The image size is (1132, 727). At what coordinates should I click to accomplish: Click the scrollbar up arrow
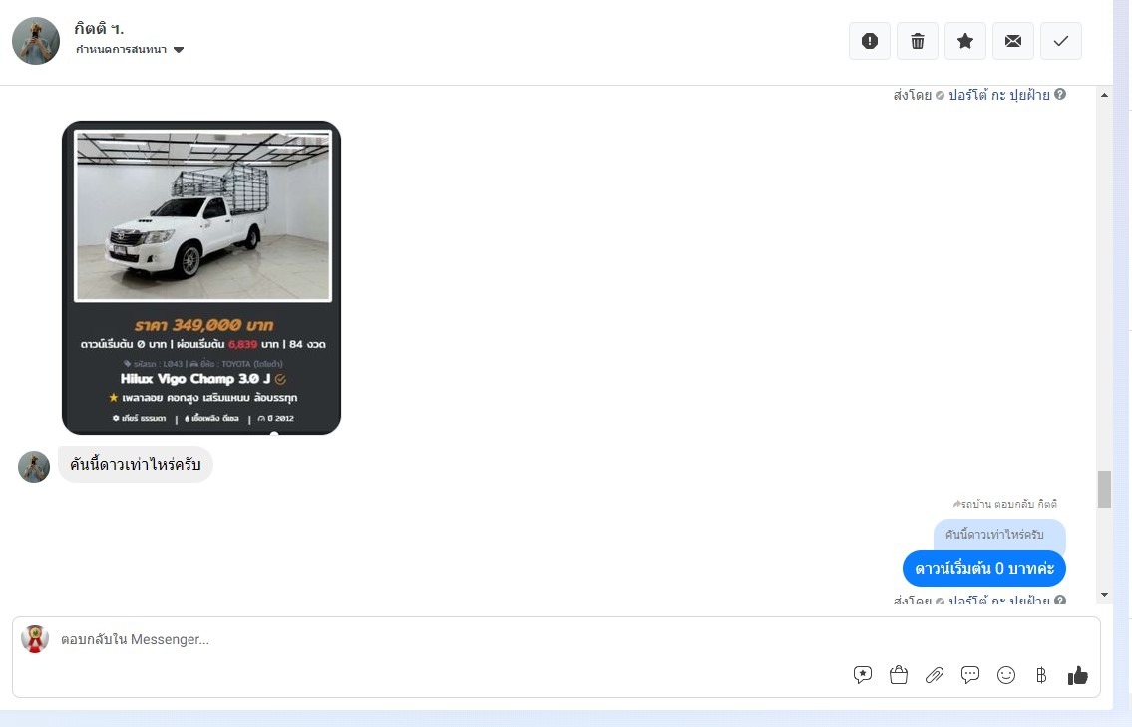[x=1104, y=95]
